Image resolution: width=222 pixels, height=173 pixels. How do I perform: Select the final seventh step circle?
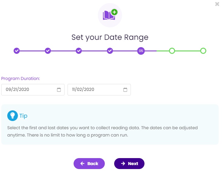click(203, 51)
